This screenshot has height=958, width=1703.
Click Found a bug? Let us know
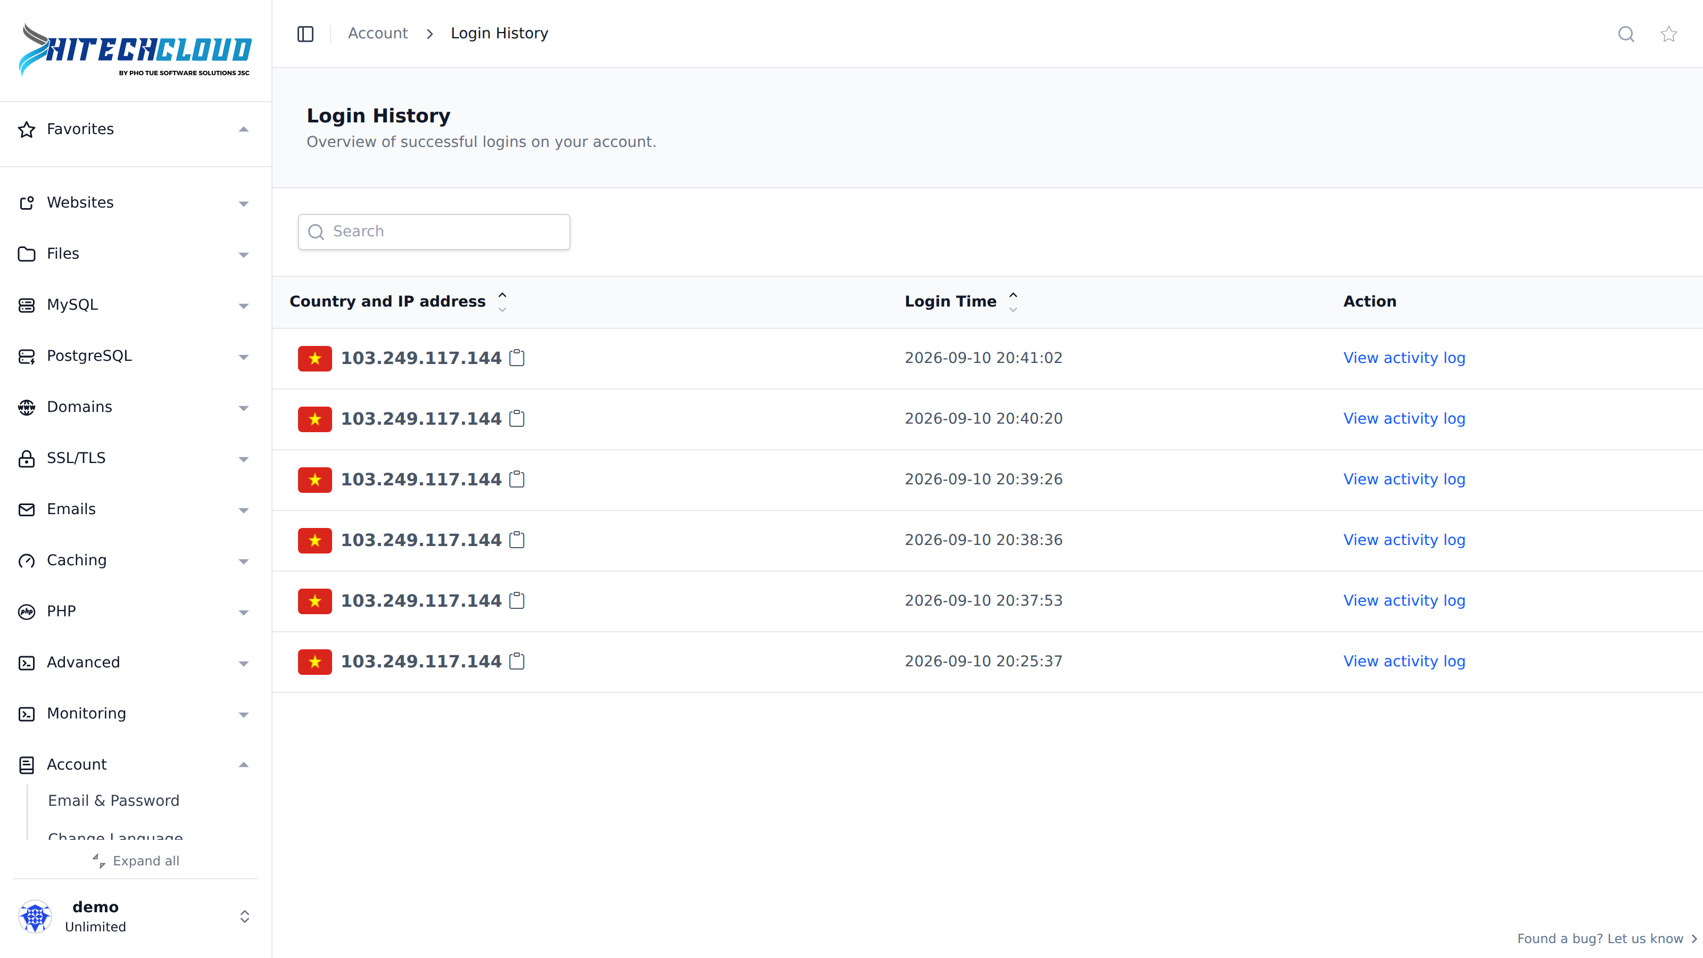pyautogui.click(x=1607, y=939)
